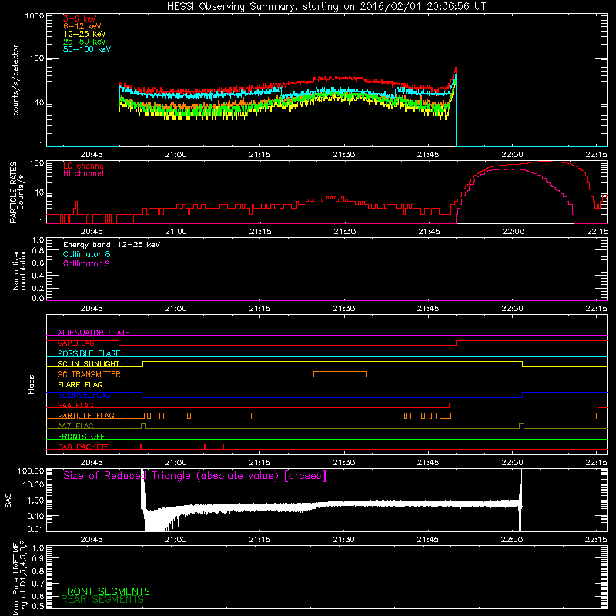Click the BAD_PACKETS flag label
This screenshot has height=616, width=616.
(x=84, y=447)
